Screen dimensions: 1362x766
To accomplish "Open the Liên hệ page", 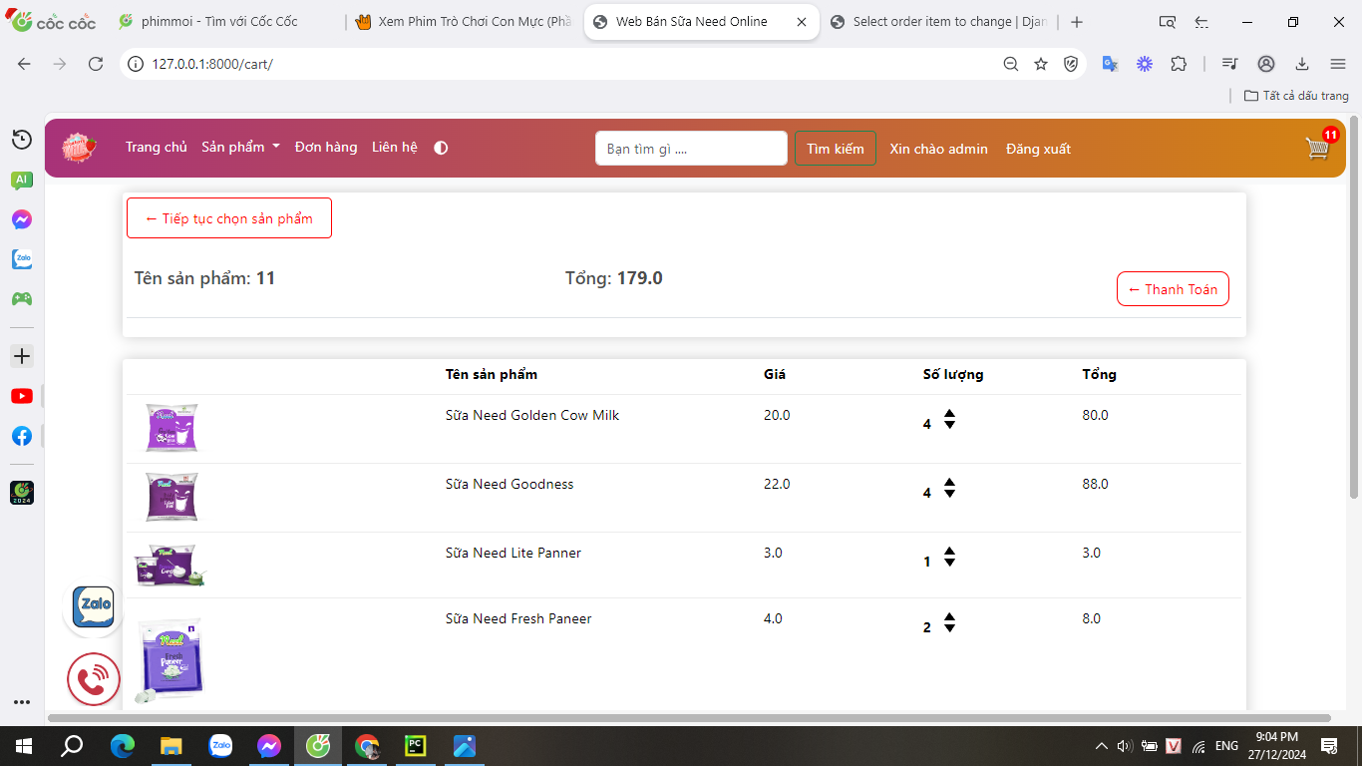I will pos(395,147).
